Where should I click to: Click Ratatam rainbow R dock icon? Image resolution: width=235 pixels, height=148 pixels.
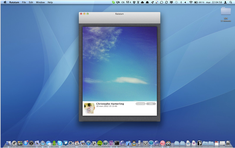[x=168, y=143]
